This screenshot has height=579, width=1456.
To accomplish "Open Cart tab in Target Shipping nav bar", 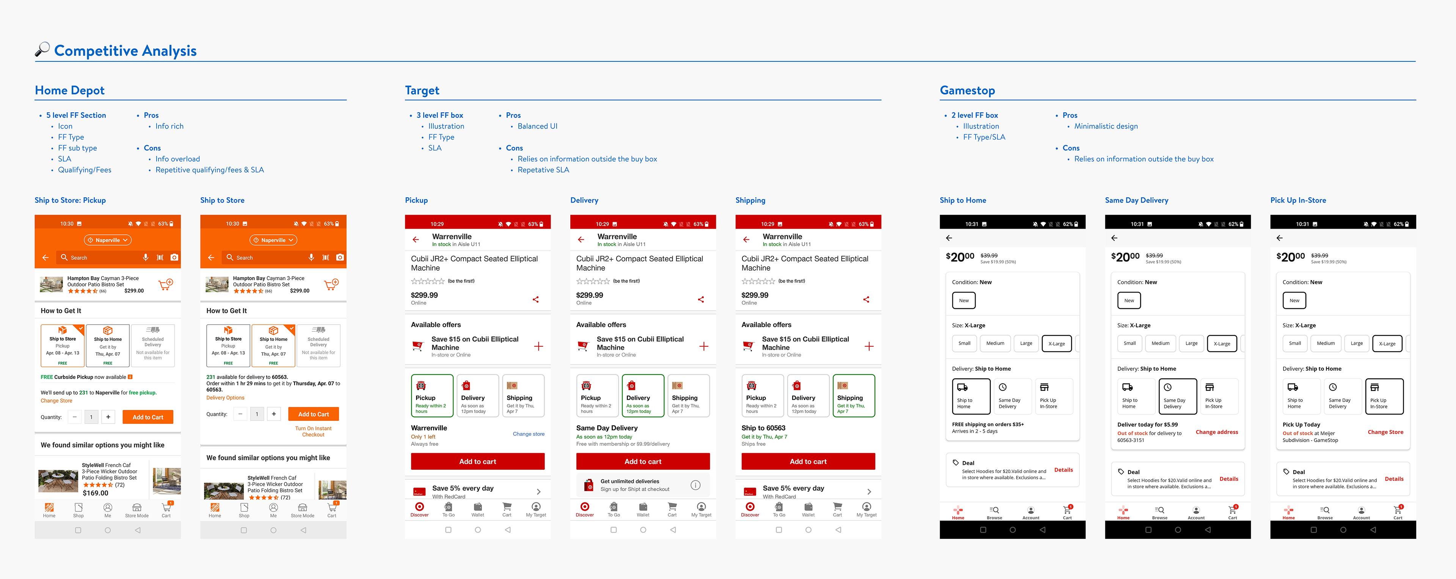I will point(838,510).
